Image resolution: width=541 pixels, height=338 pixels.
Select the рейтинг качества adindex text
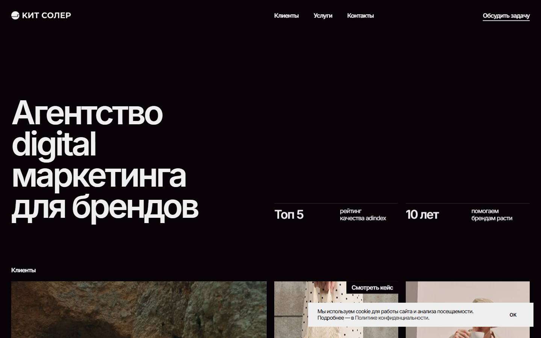[363, 214]
